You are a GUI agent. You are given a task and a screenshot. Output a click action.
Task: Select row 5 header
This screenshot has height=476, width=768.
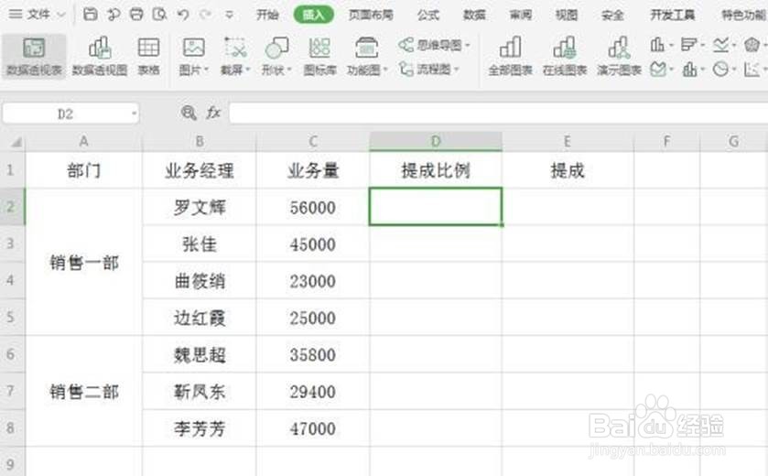point(12,318)
